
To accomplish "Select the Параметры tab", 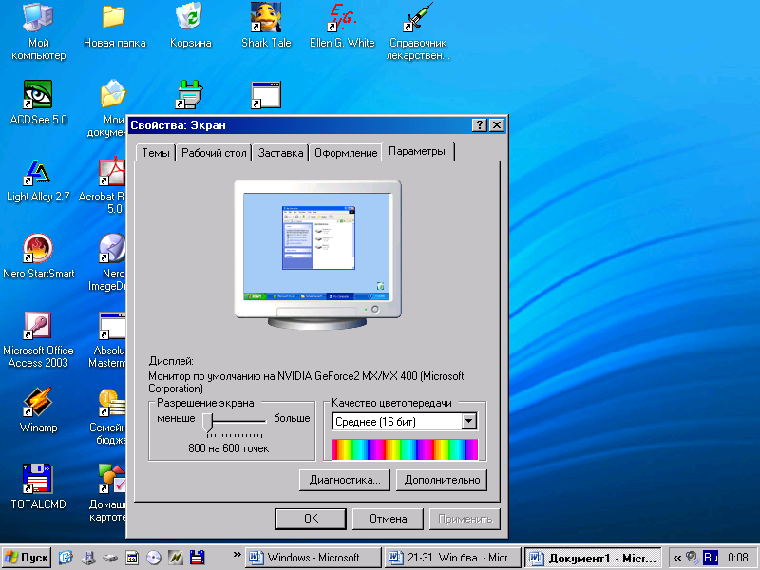I will pos(417,151).
